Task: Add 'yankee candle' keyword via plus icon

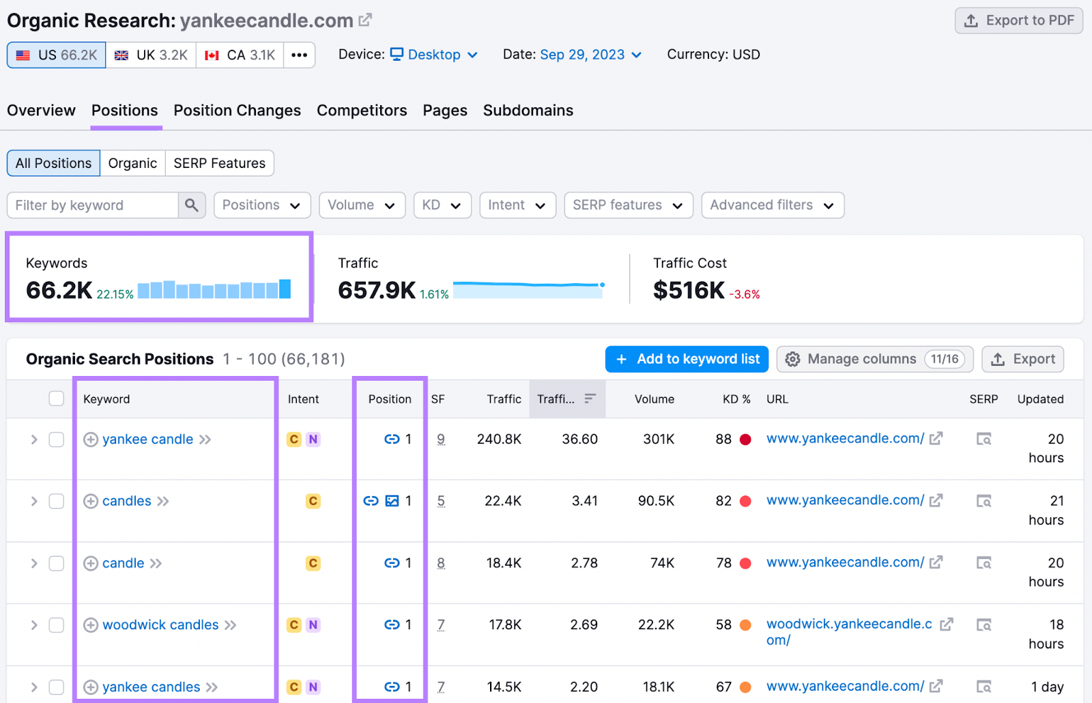Action: [x=91, y=440]
